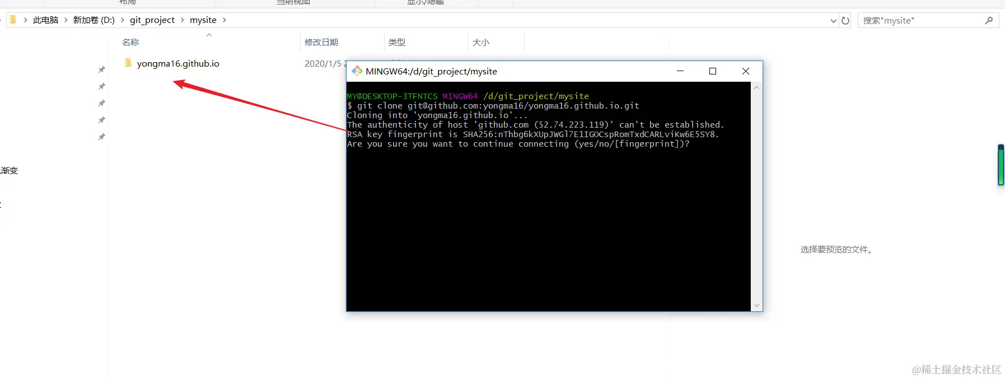Click the 2020/1/5 modified date cell
The image size is (1005, 379).
tap(325, 64)
